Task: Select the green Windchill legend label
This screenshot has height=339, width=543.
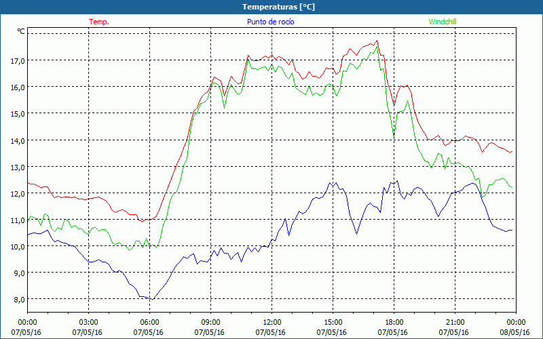Action: pos(443,22)
